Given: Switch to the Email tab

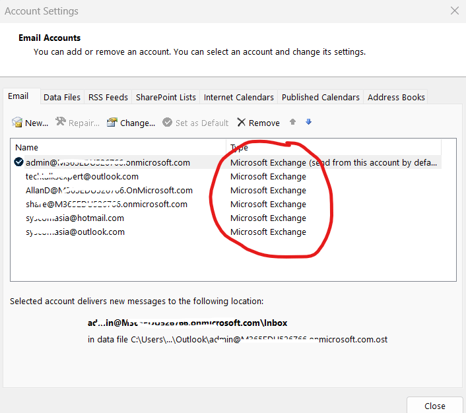Looking at the screenshot, I should pos(18,96).
